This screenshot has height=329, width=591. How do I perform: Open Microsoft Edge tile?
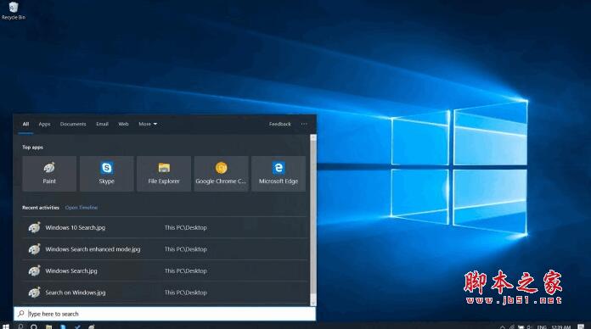point(279,174)
